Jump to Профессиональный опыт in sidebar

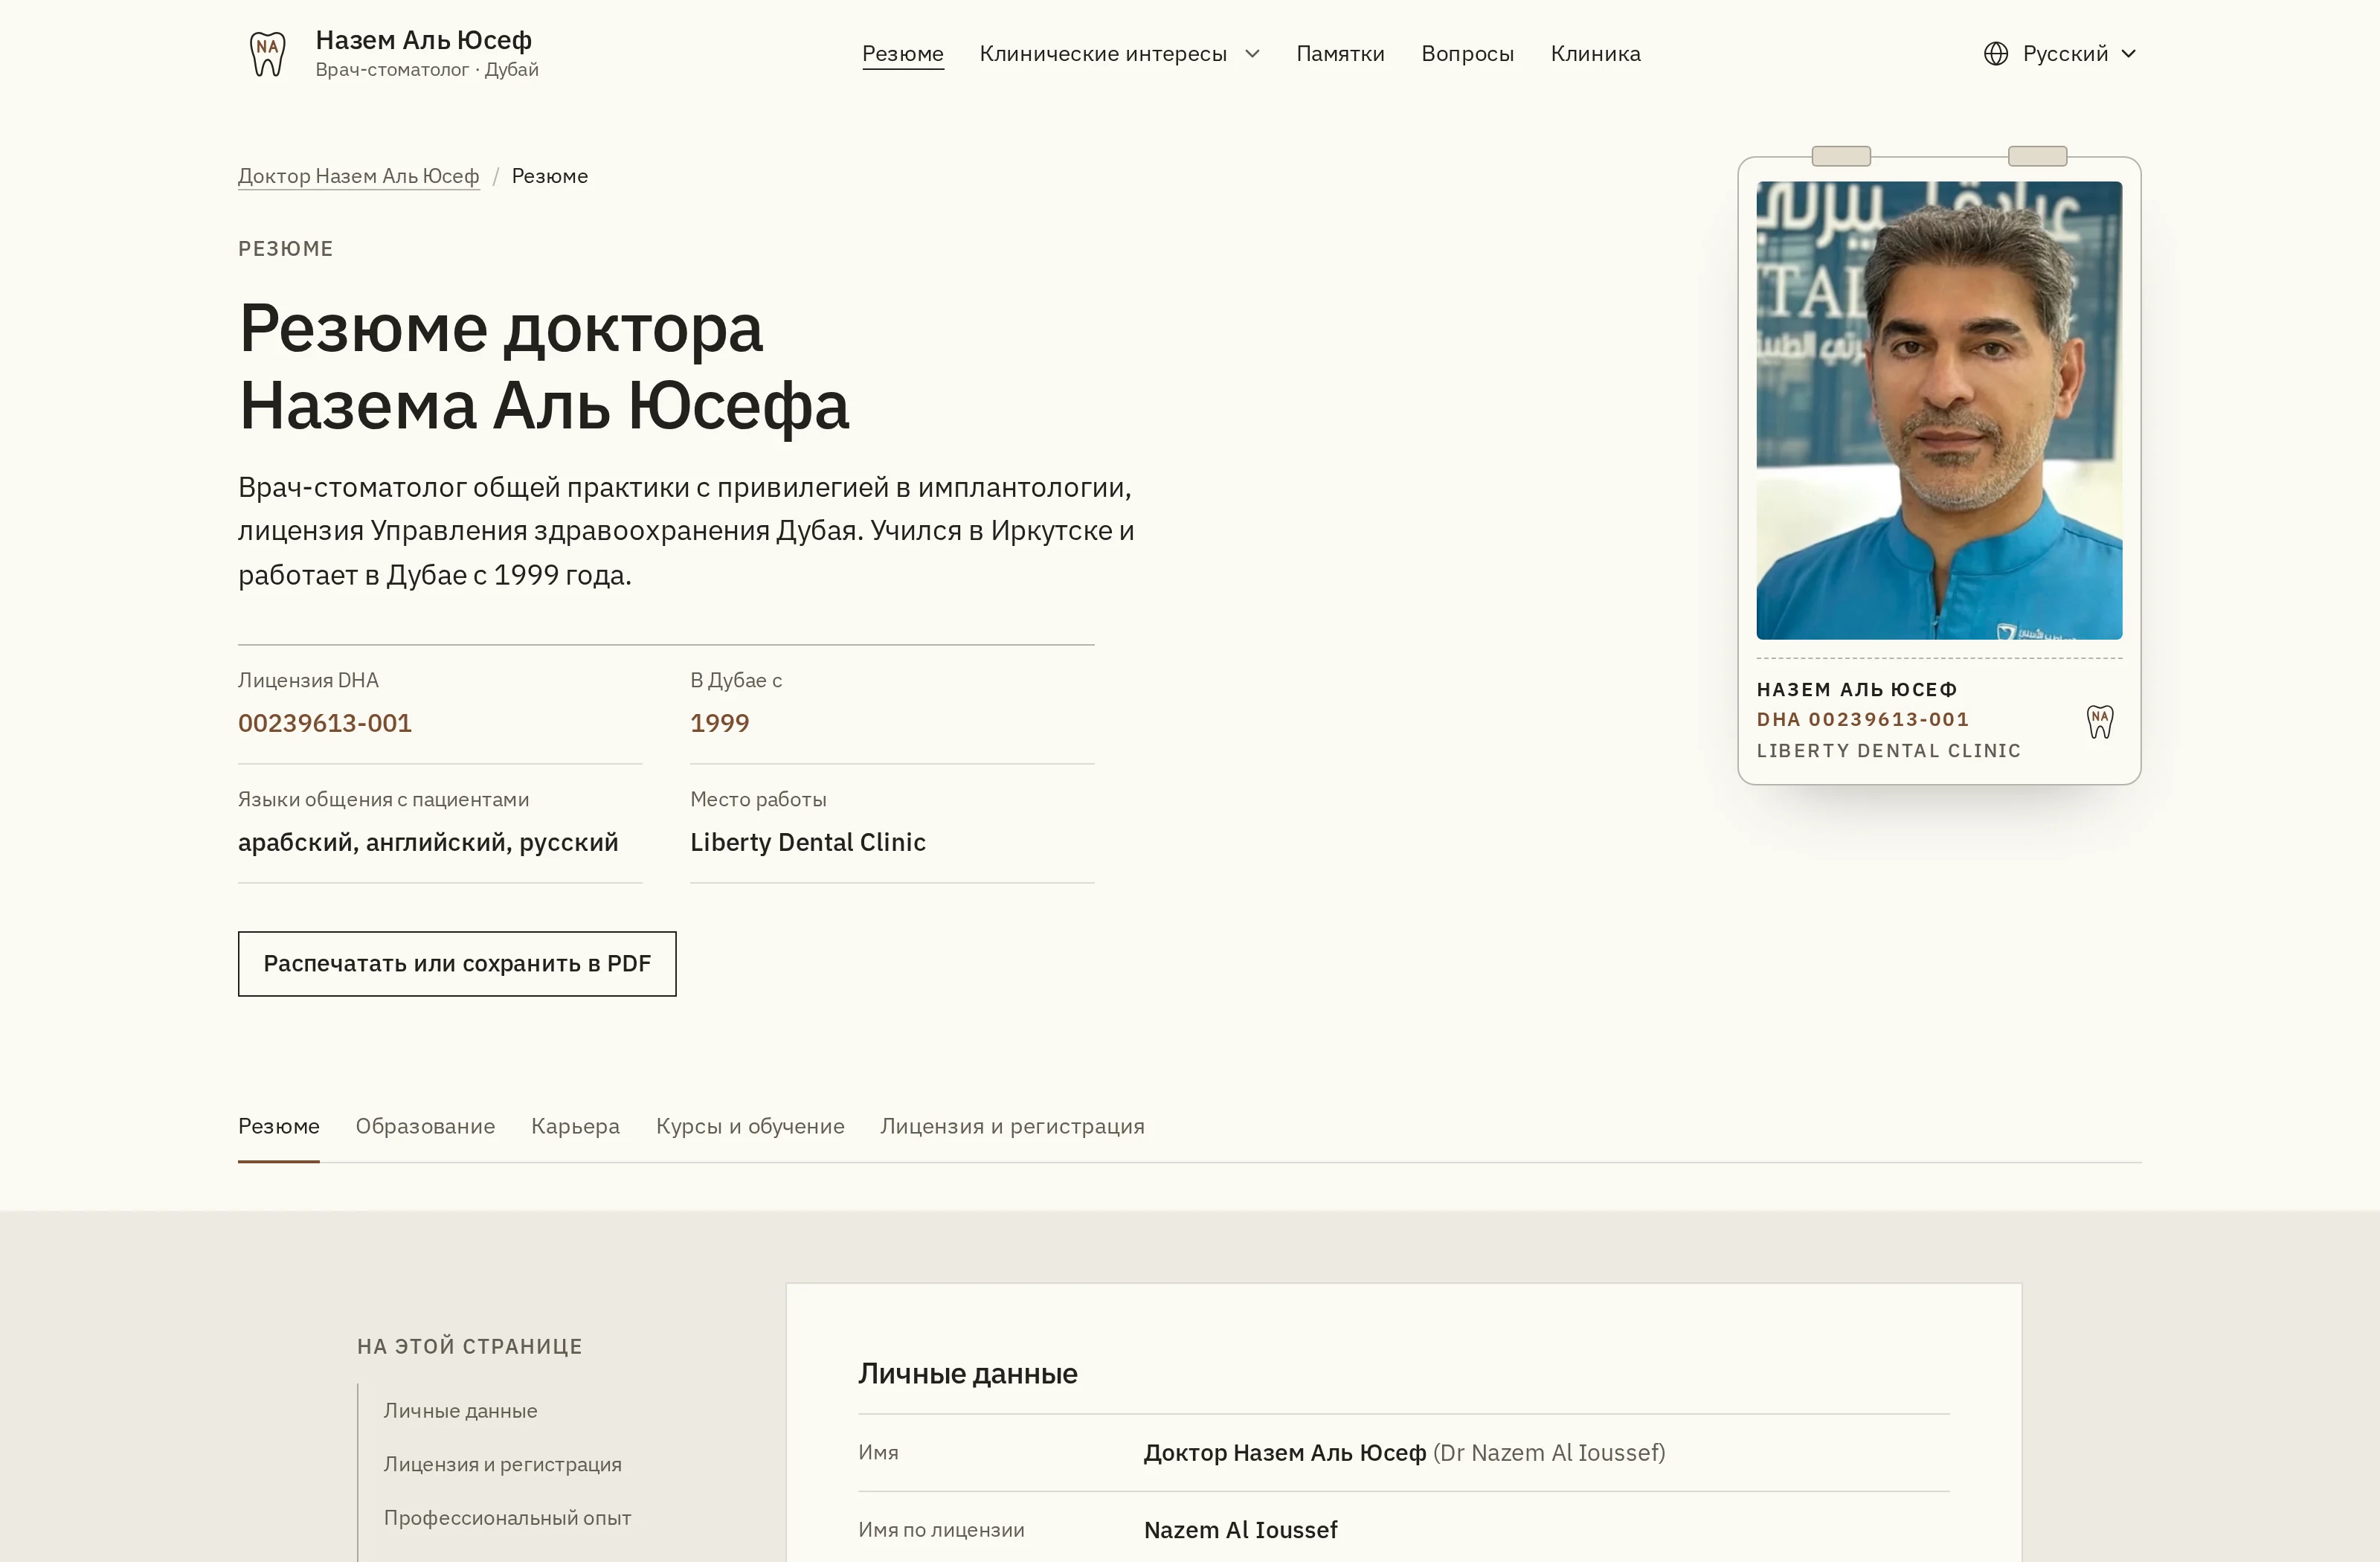pos(507,1518)
